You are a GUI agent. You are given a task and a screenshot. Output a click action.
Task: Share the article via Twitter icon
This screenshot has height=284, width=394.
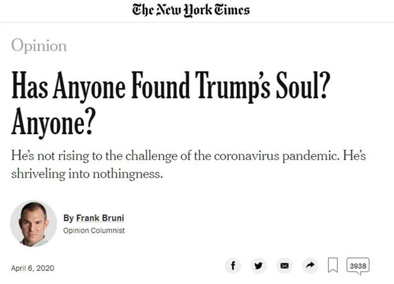[258, 265]
